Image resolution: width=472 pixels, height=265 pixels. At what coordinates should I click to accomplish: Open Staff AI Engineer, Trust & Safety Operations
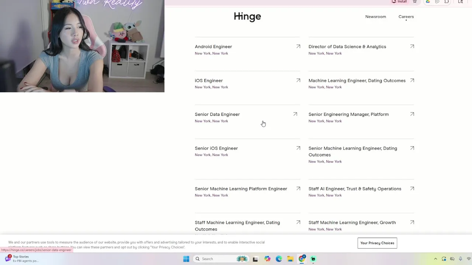pos(355,188)
